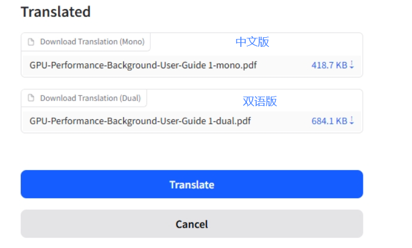This screenshot has height=248, width=412.
Task: Click empty space in the dual file row
Action: pos(283,121)
